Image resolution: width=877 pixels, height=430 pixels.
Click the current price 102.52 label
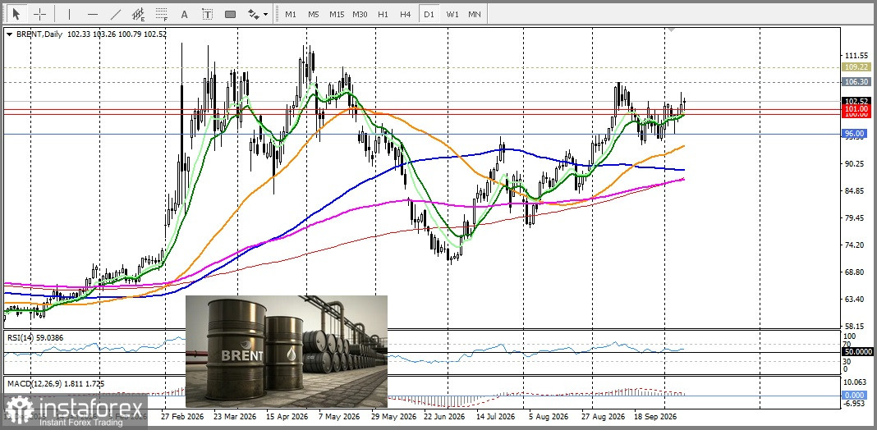(856, 101)
